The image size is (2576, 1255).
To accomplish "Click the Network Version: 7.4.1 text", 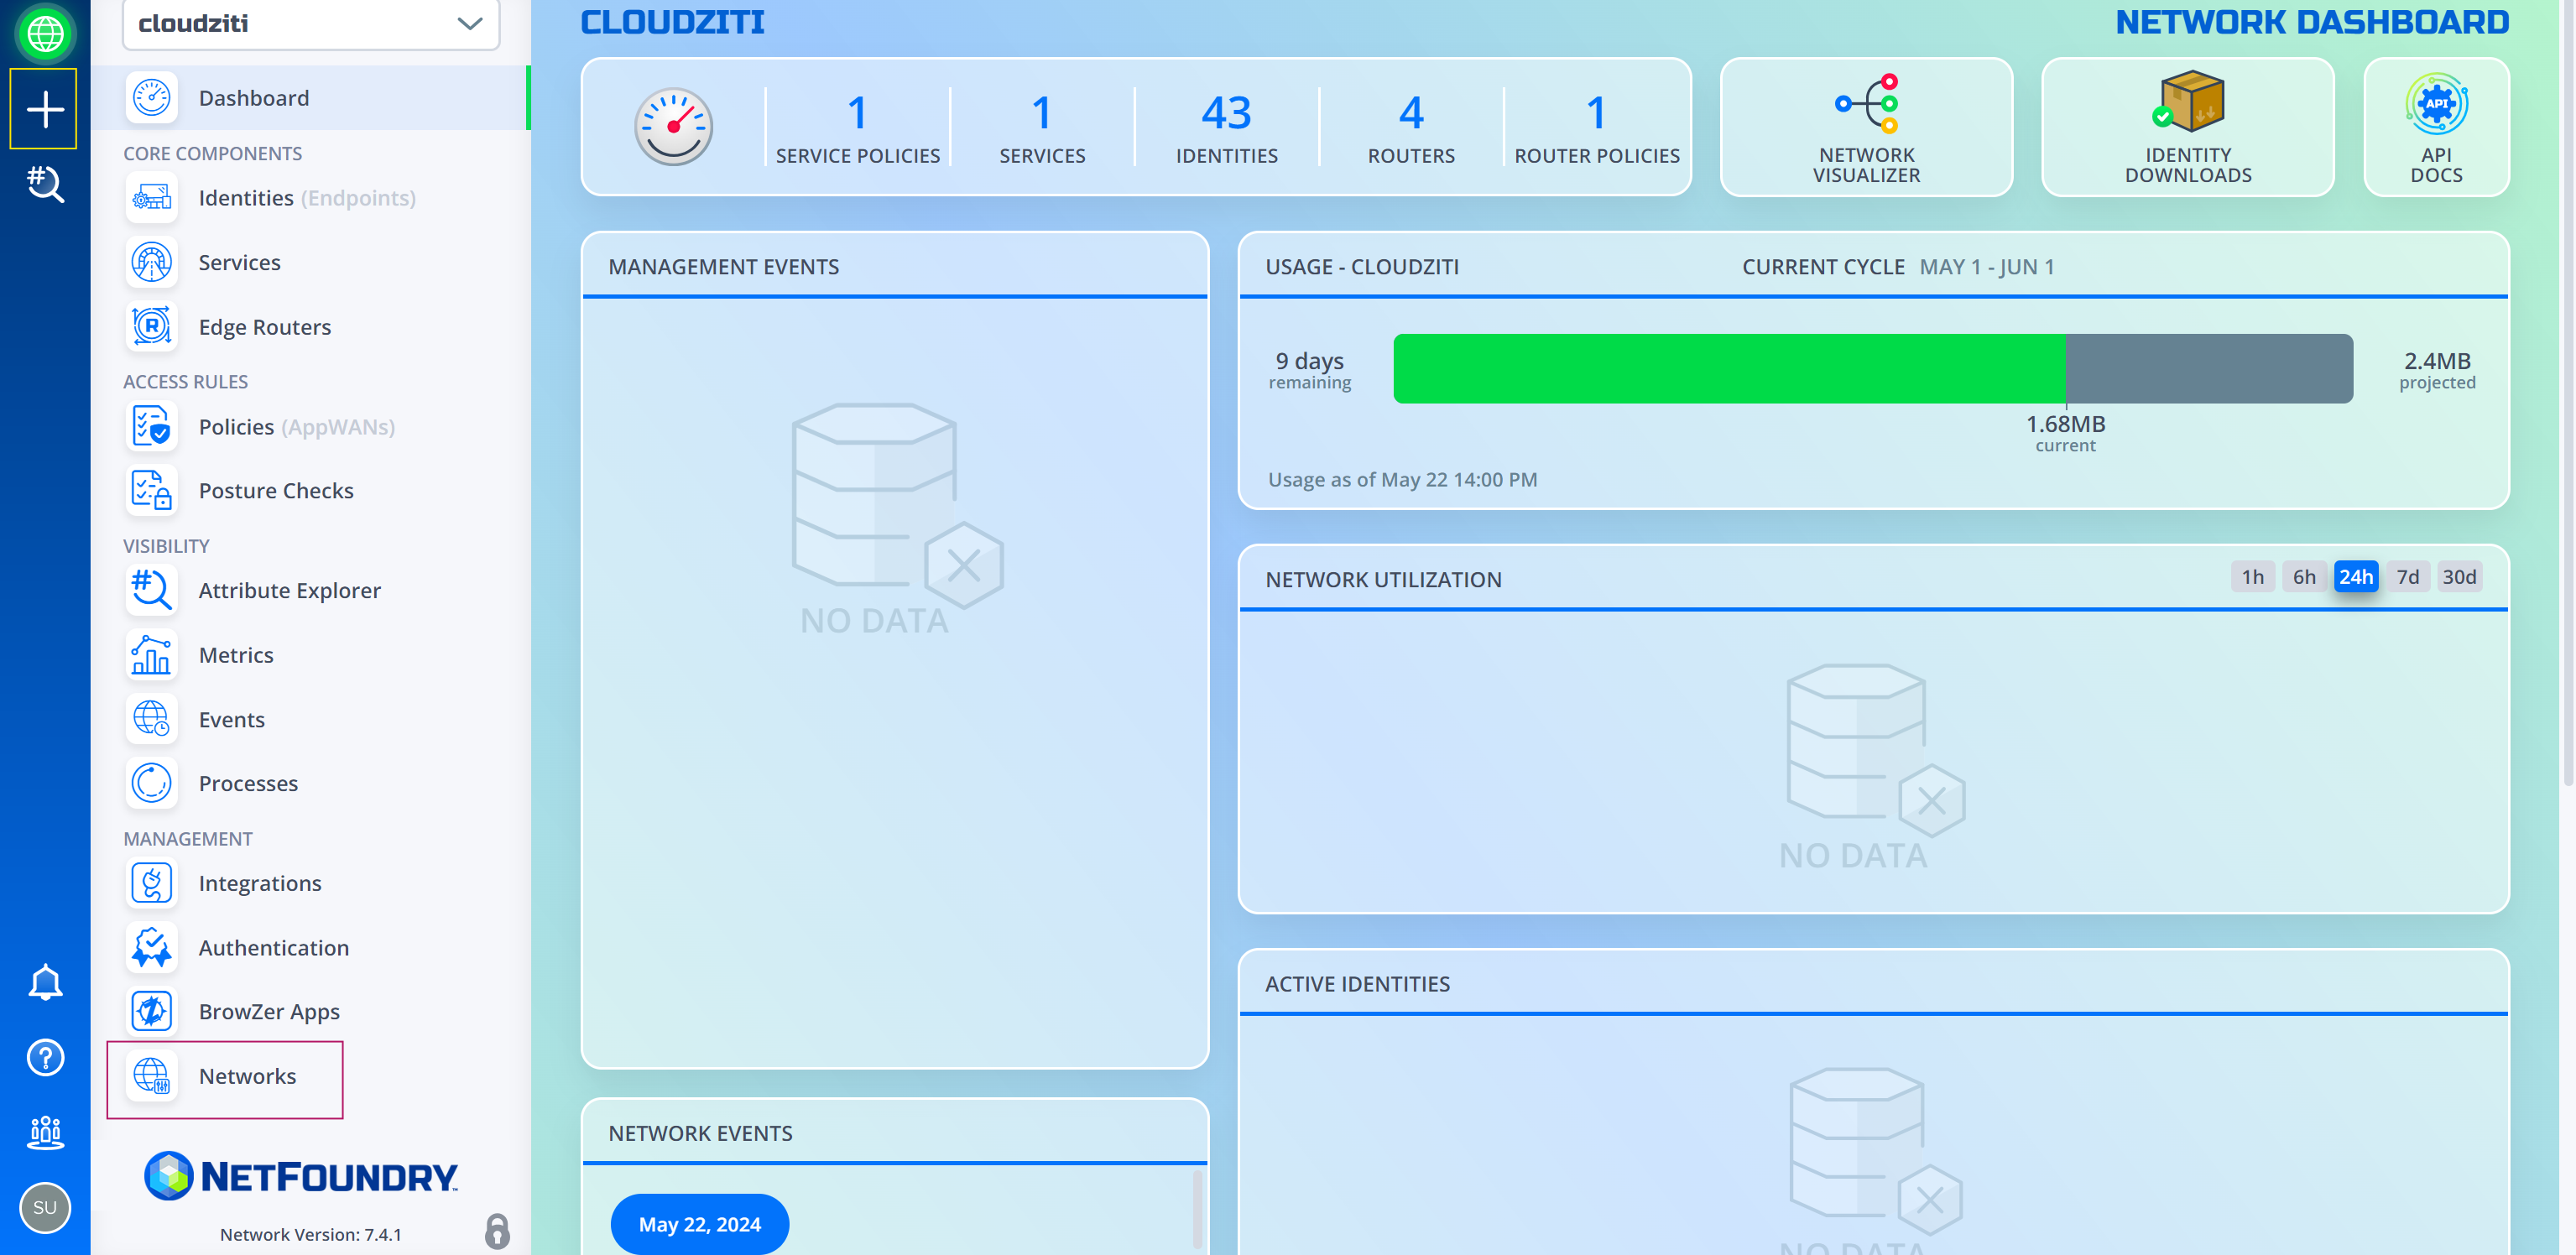I will coord(311,1234).
